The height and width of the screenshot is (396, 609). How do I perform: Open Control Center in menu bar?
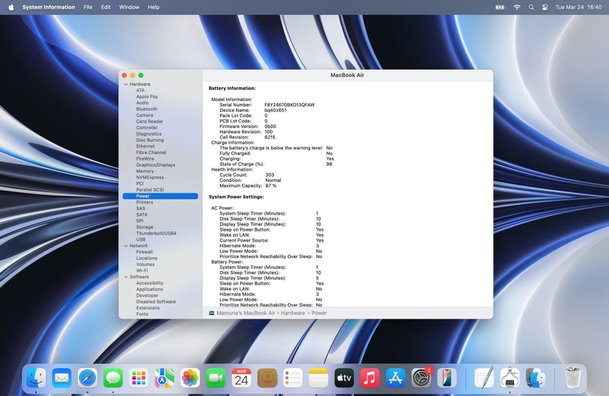pos(545,7)
